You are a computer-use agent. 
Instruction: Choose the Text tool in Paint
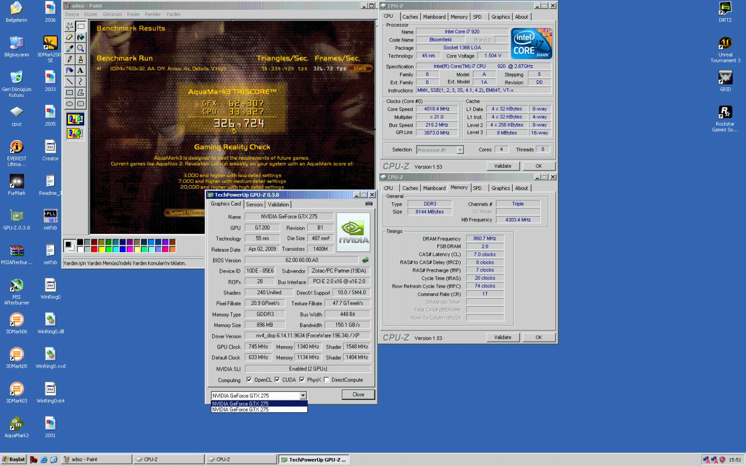pyautogui.click(x=81, y=70)
